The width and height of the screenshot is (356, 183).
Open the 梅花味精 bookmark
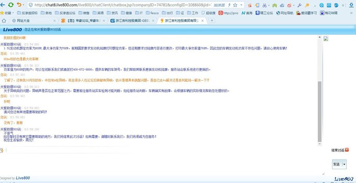point(329,13)
